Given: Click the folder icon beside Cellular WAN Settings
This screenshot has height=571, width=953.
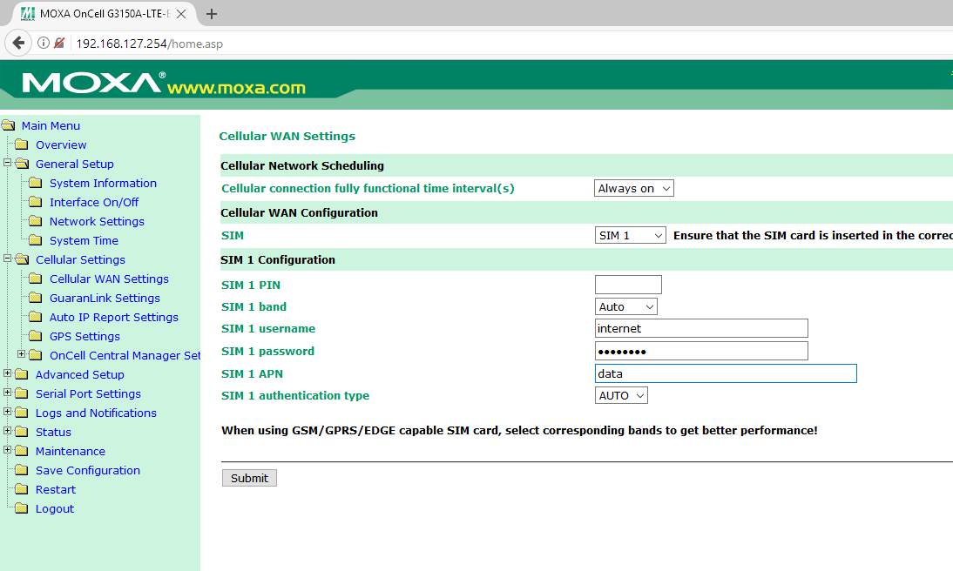Looking at the screenshot, I should (x=36, y=279).
